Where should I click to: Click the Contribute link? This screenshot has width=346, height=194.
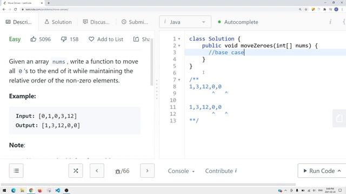tap(221, 171)
